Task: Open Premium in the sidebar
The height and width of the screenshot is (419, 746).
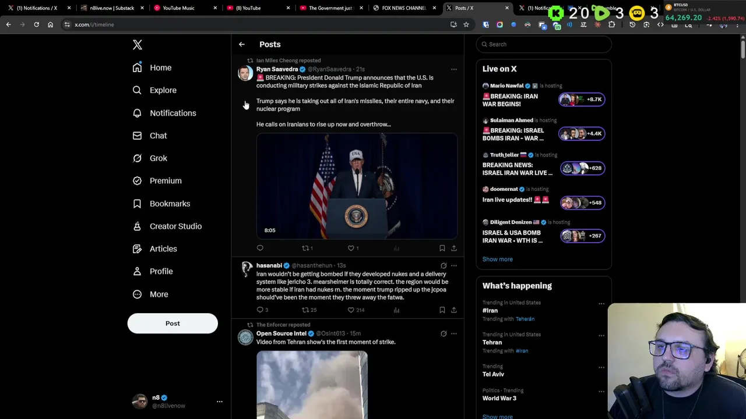Action: click(157, 181)
